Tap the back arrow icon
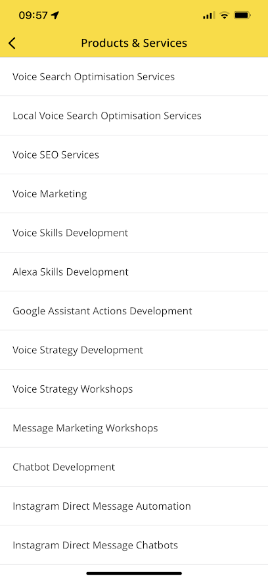Screen dimensions: 268x580 [12, 43]
